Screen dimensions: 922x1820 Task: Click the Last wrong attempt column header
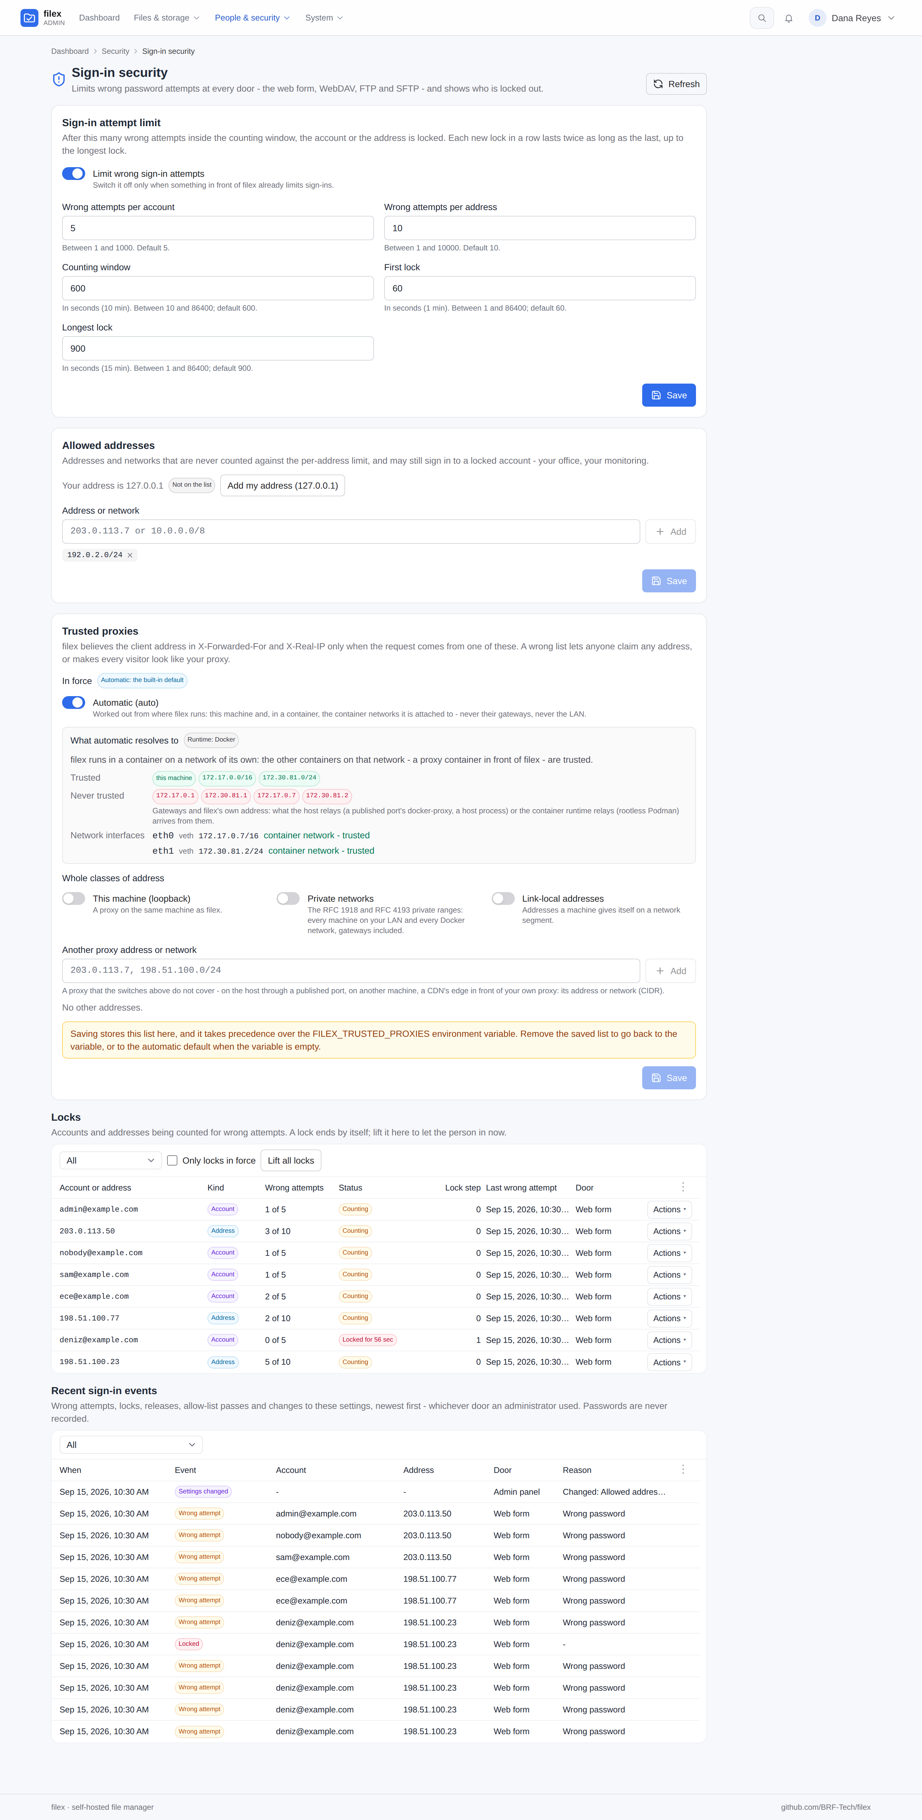[522, 1188]
